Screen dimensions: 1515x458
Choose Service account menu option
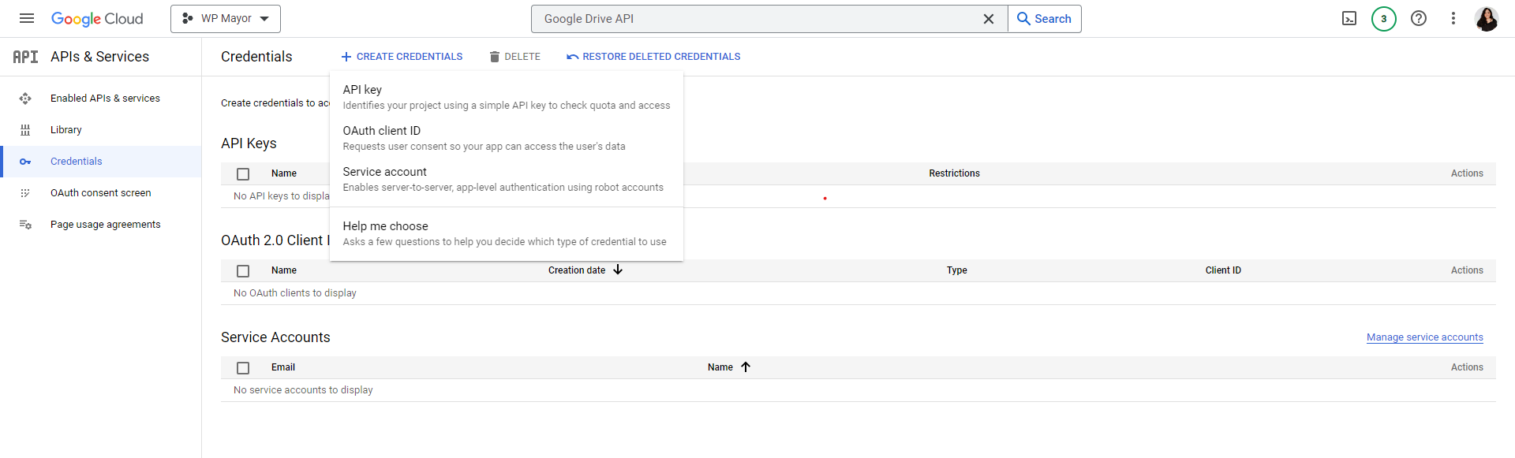coord(385,172)
